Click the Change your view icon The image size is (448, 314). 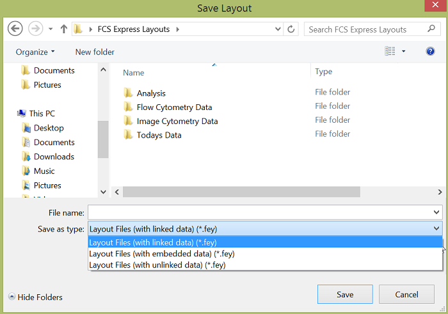(390, 51)
